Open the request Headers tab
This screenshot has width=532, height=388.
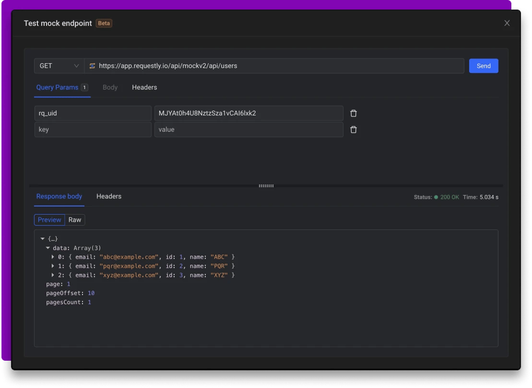coord(144,87)
